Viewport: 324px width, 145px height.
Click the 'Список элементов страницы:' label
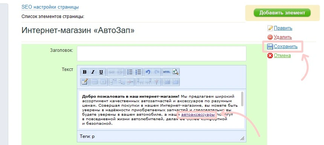click(x=53, y=16)
